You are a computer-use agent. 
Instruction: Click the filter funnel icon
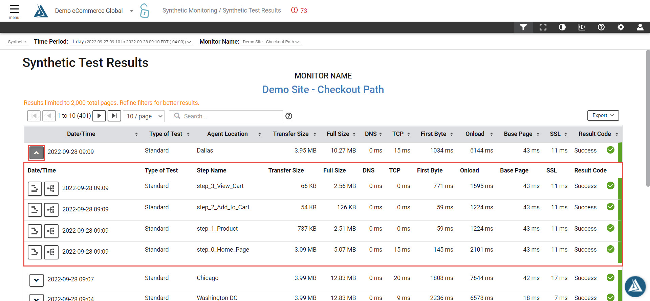tap(523, 27)
